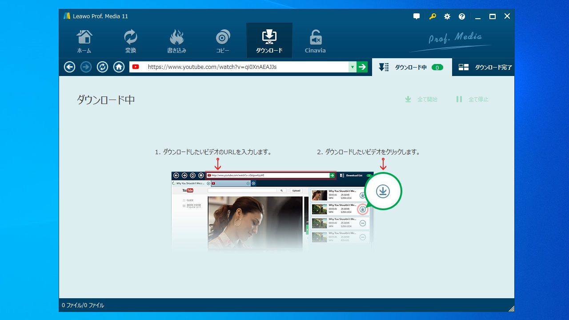Click step 1 URL instruction text
The width and height of the screenshot is (569, 320).
[x=213, y=152]
